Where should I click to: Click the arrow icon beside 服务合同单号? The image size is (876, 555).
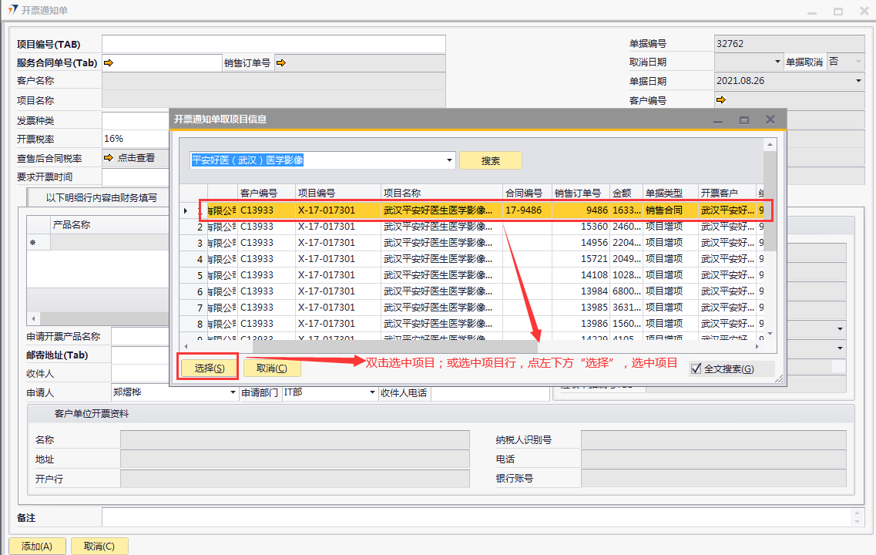(109, 63)
